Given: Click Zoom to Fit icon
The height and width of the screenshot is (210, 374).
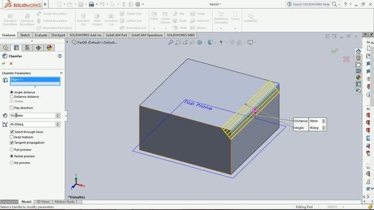Looking at the screenshot, I should pyautogui.click(x=171, y=43).
